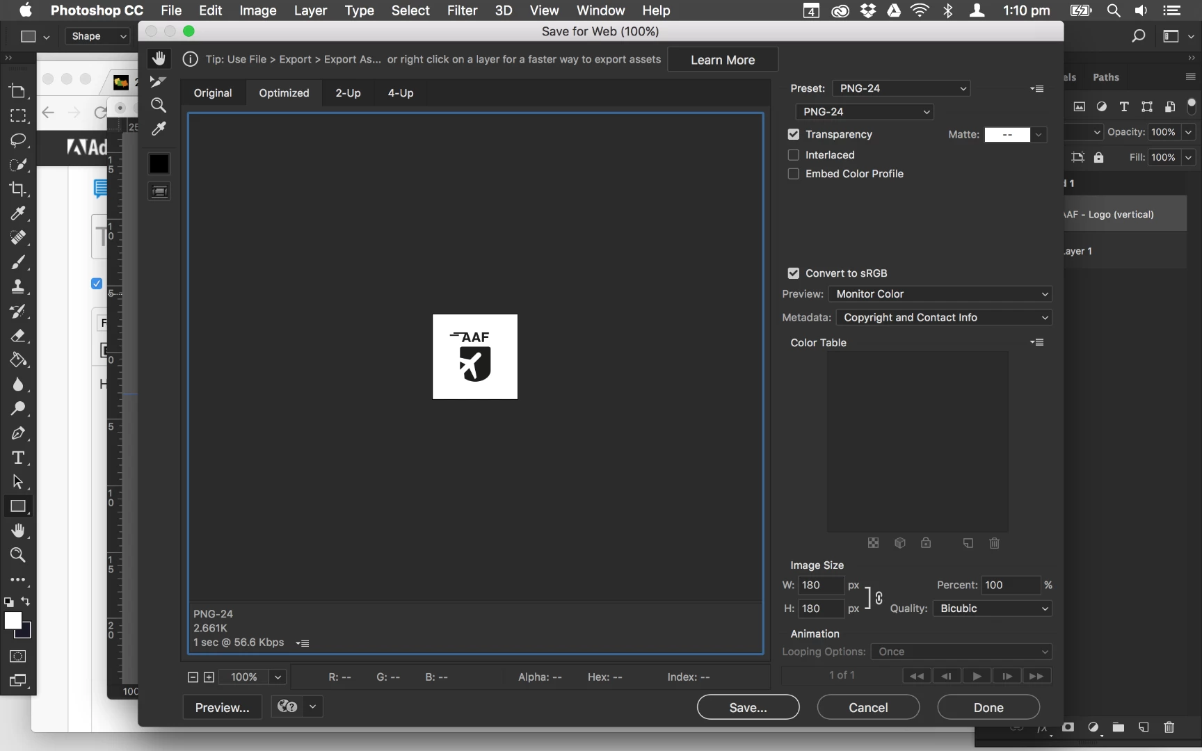The width and height of the screenshot is (1202, 751).
Task: Click the animation play button
Action: coord(977,676)
